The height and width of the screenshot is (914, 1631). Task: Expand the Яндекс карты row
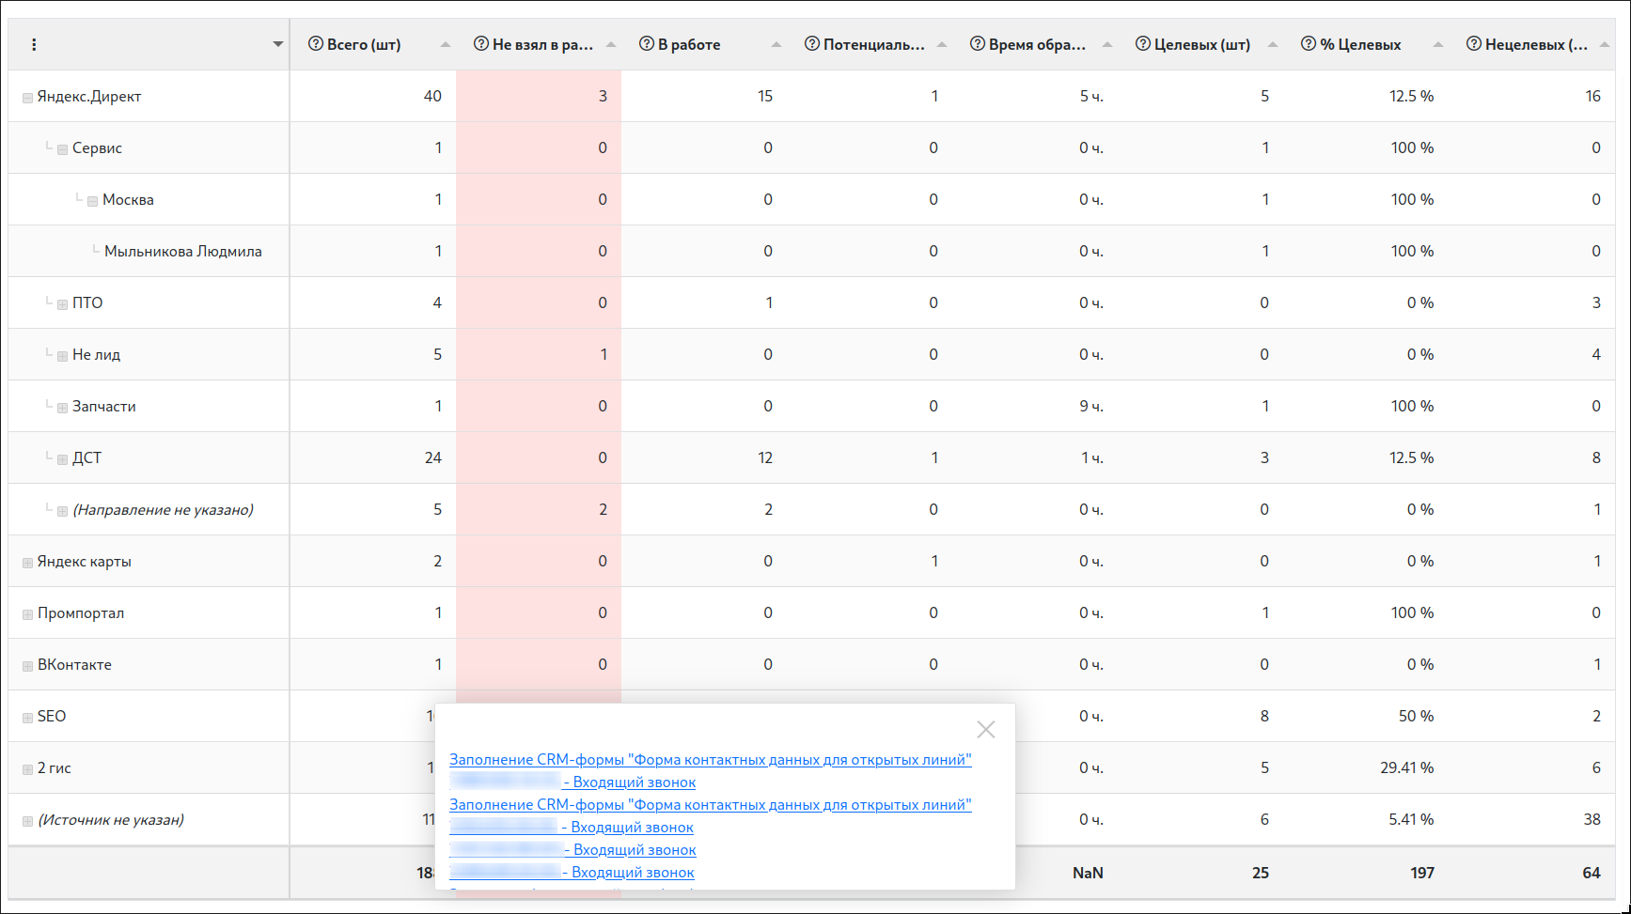[28, 563]
